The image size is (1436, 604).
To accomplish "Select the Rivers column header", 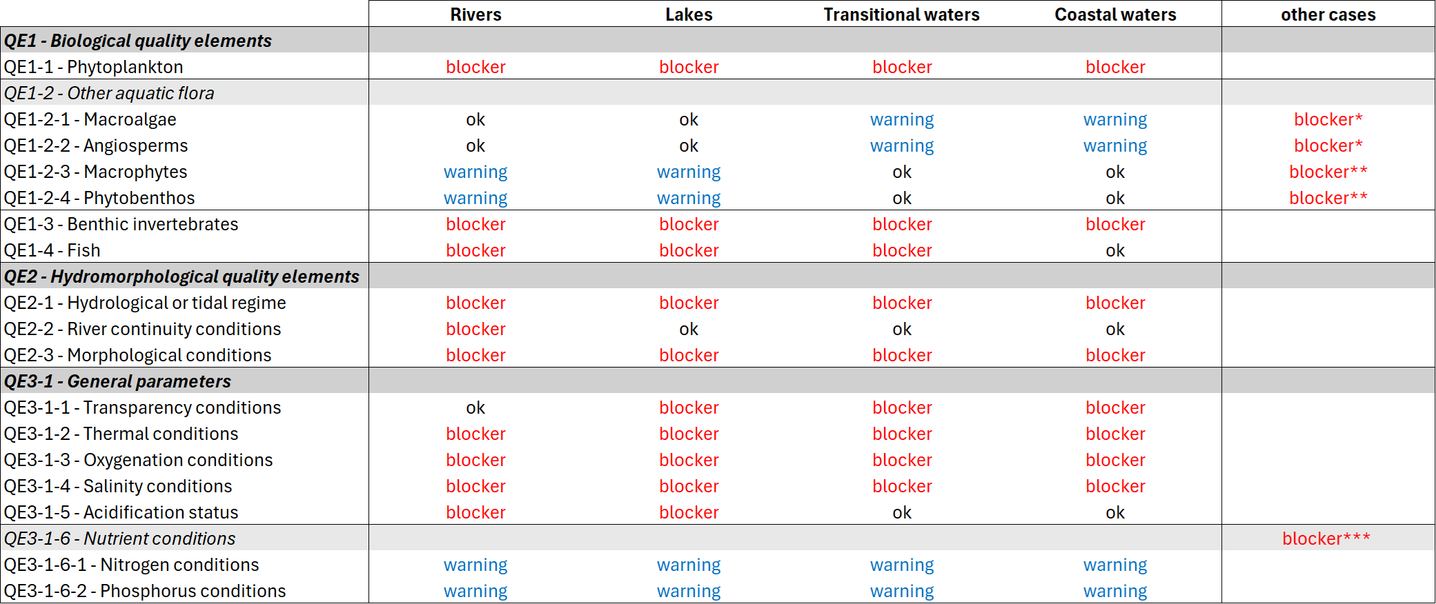I will point(475,14).
